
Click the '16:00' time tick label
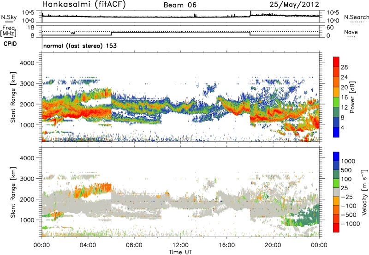point(226,245)
